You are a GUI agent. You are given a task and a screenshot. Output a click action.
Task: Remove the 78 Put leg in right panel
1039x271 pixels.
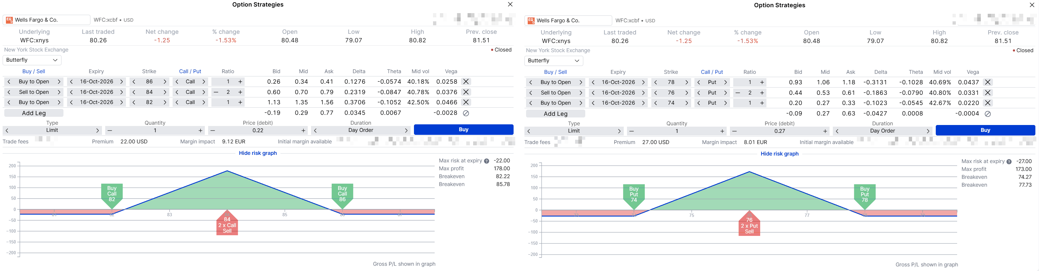point(988,82)
